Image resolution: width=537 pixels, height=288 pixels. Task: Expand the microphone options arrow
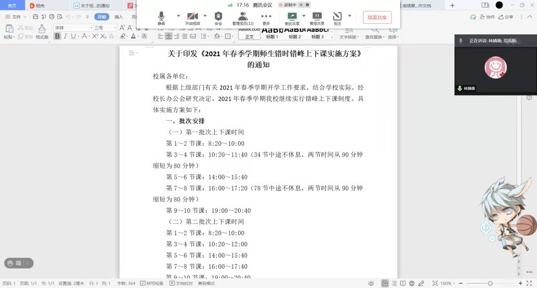click(179, 16)
